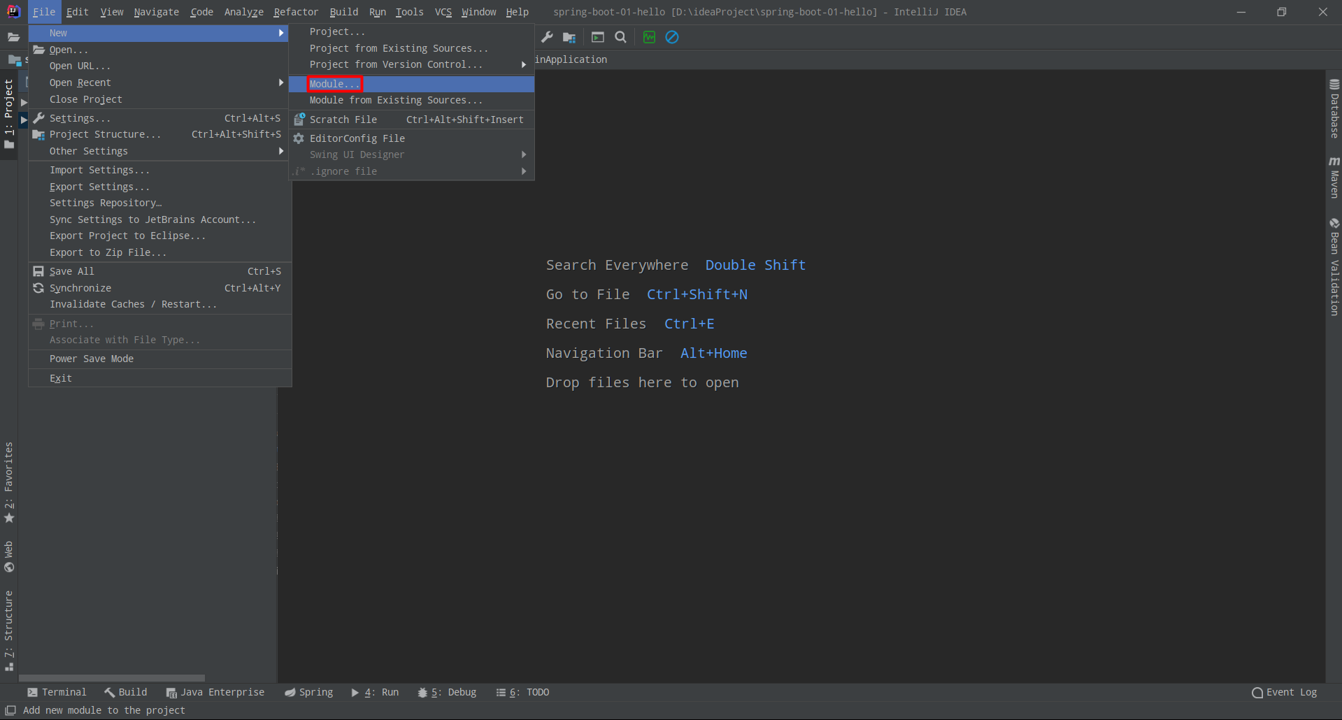The image size is (1342, 720).
Task: Select Export to Zip File...
Action: click(x=159, y=252)
